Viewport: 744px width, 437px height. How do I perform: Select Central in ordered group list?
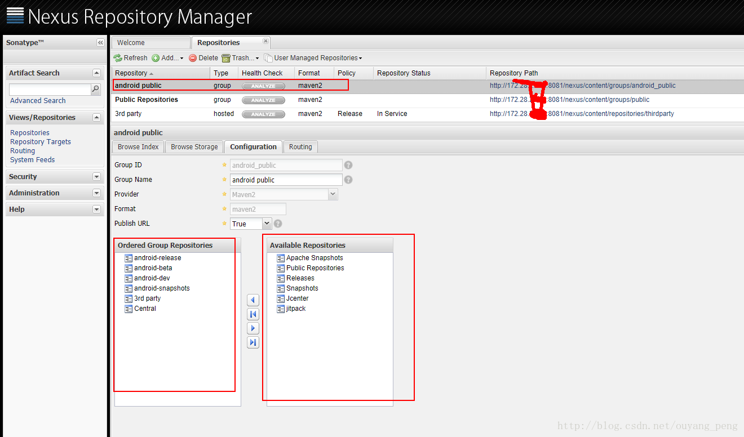(145, 309)
